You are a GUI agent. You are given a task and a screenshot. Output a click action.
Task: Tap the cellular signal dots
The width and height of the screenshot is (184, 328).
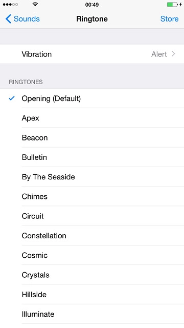pos(10,4)
